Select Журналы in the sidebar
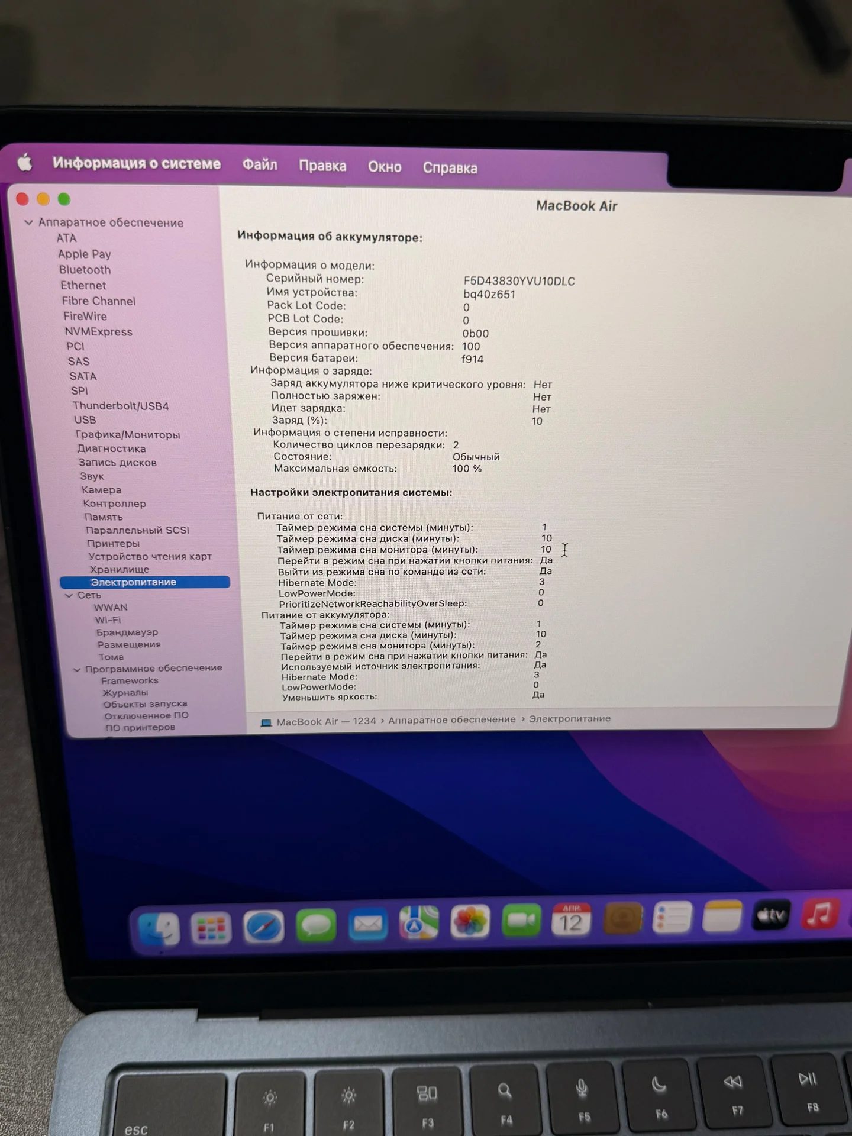852x1136 pixels. pos(125,693)
